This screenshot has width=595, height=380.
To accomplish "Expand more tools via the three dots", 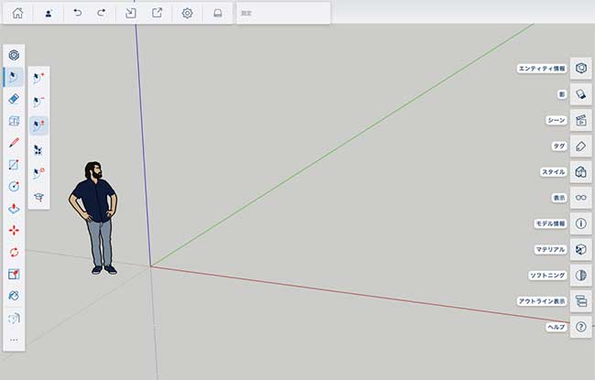I will [x=14, y=340].
